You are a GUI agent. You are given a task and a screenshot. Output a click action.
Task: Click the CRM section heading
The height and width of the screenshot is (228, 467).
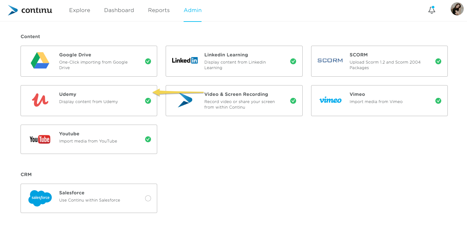(26, 175)
